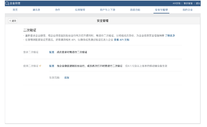Screen dimensions: 207x127
Task: Open the API文档 link in header
Action: [177, 3]
